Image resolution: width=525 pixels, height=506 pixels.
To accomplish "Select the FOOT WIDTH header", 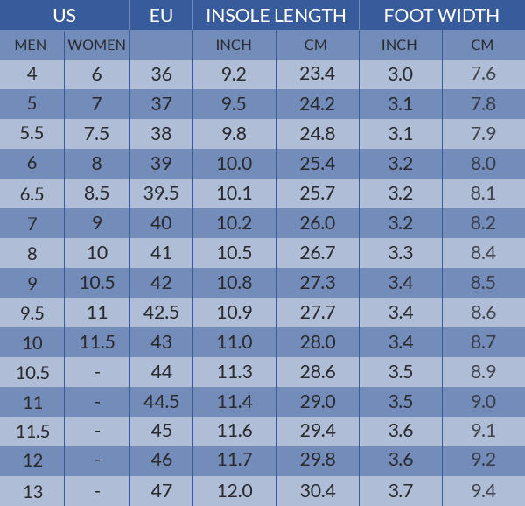I will [x=442, y=16].
